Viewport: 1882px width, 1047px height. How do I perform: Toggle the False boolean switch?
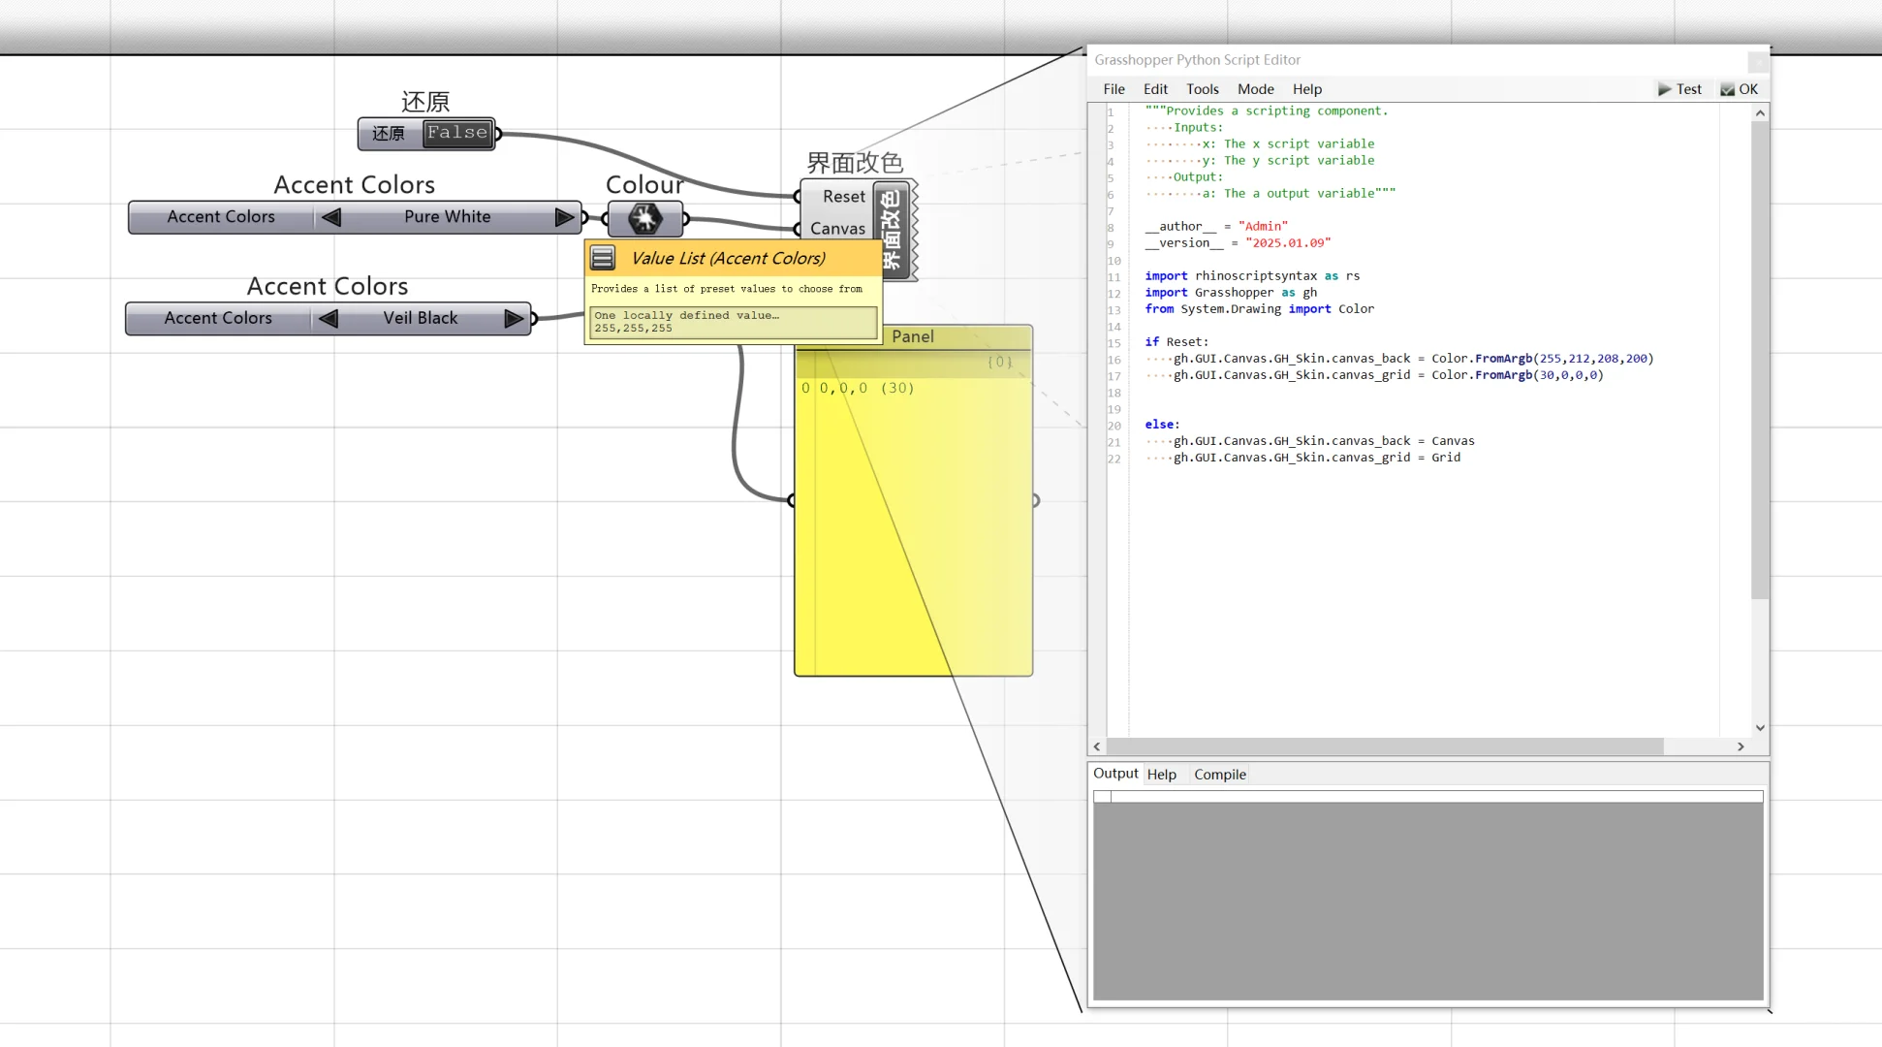click(x=457, y=133)
